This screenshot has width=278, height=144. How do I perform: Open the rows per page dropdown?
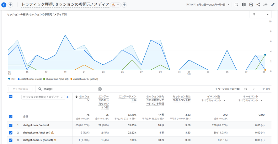point(249,89)
